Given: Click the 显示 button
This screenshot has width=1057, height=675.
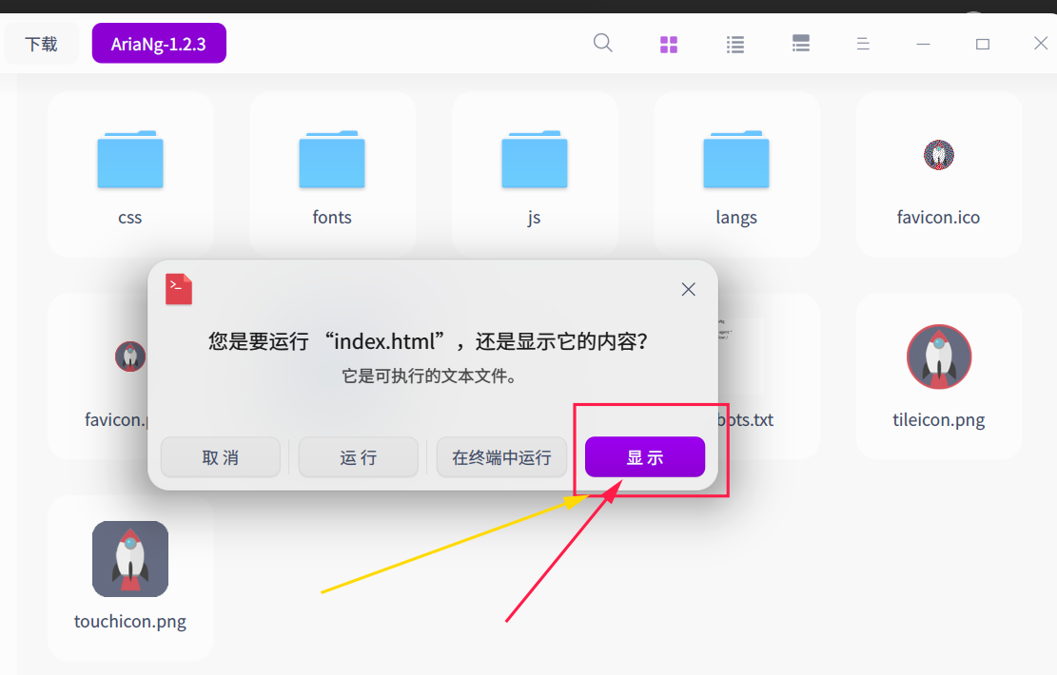Looking at the screenshot, I should point(644,456).
